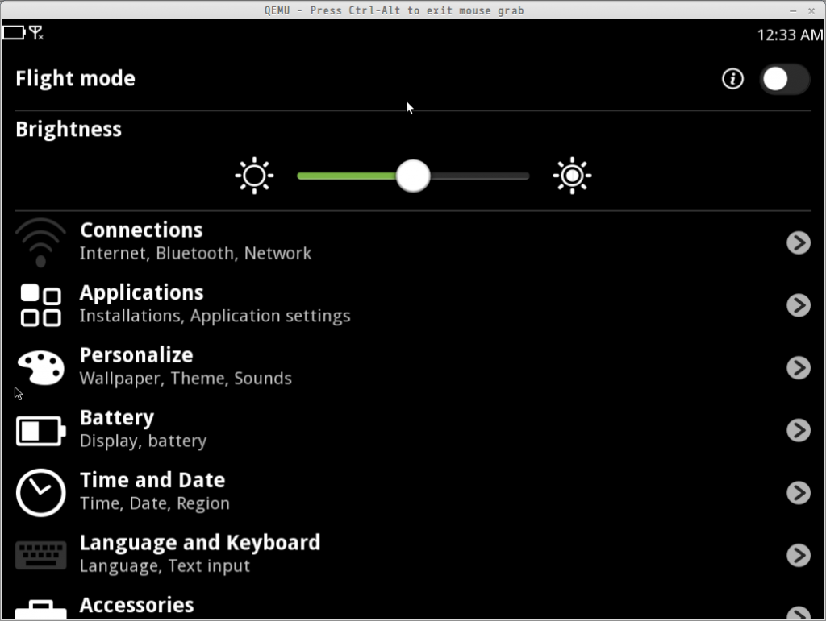The width and height of the screenshot is (826, 621).
Task: Click 'Display, battery' subtitle
Action: click(143, 441)
